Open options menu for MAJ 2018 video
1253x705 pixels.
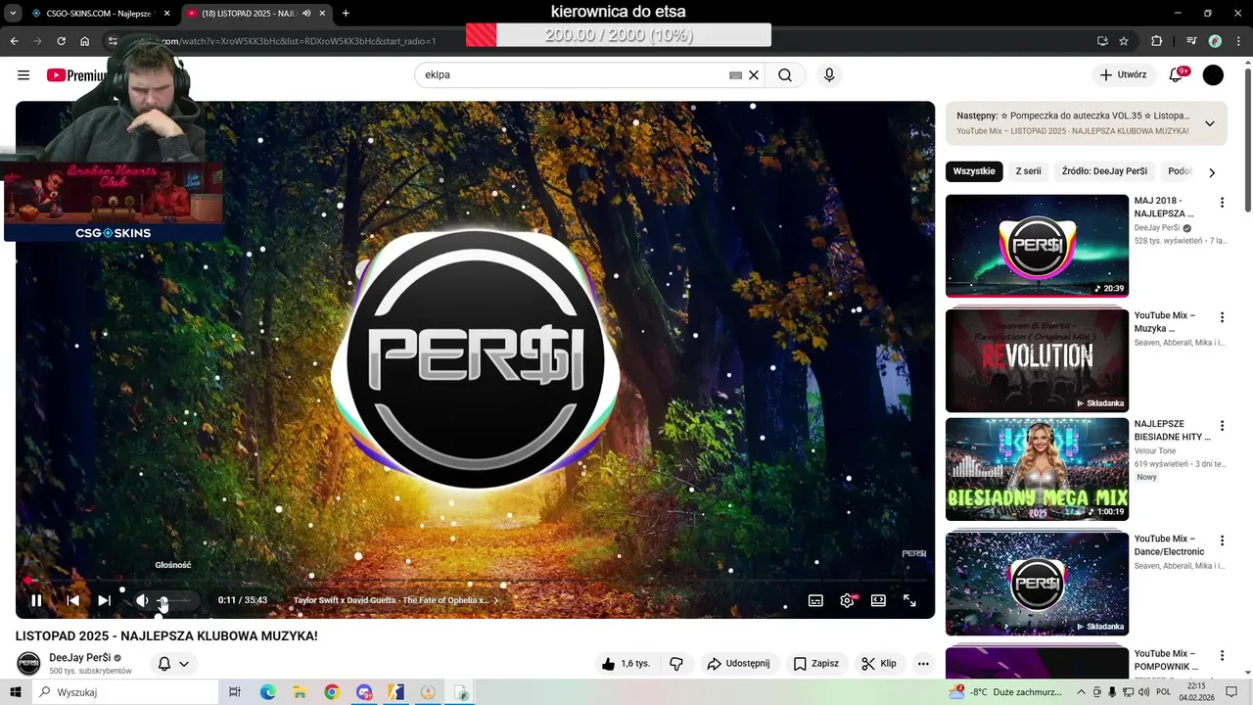(x=1222, y=203)
